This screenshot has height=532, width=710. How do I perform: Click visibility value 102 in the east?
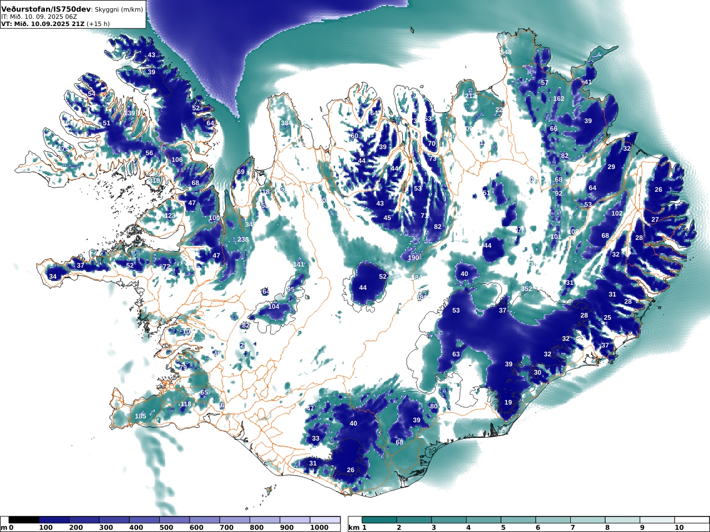coord(617,214)
